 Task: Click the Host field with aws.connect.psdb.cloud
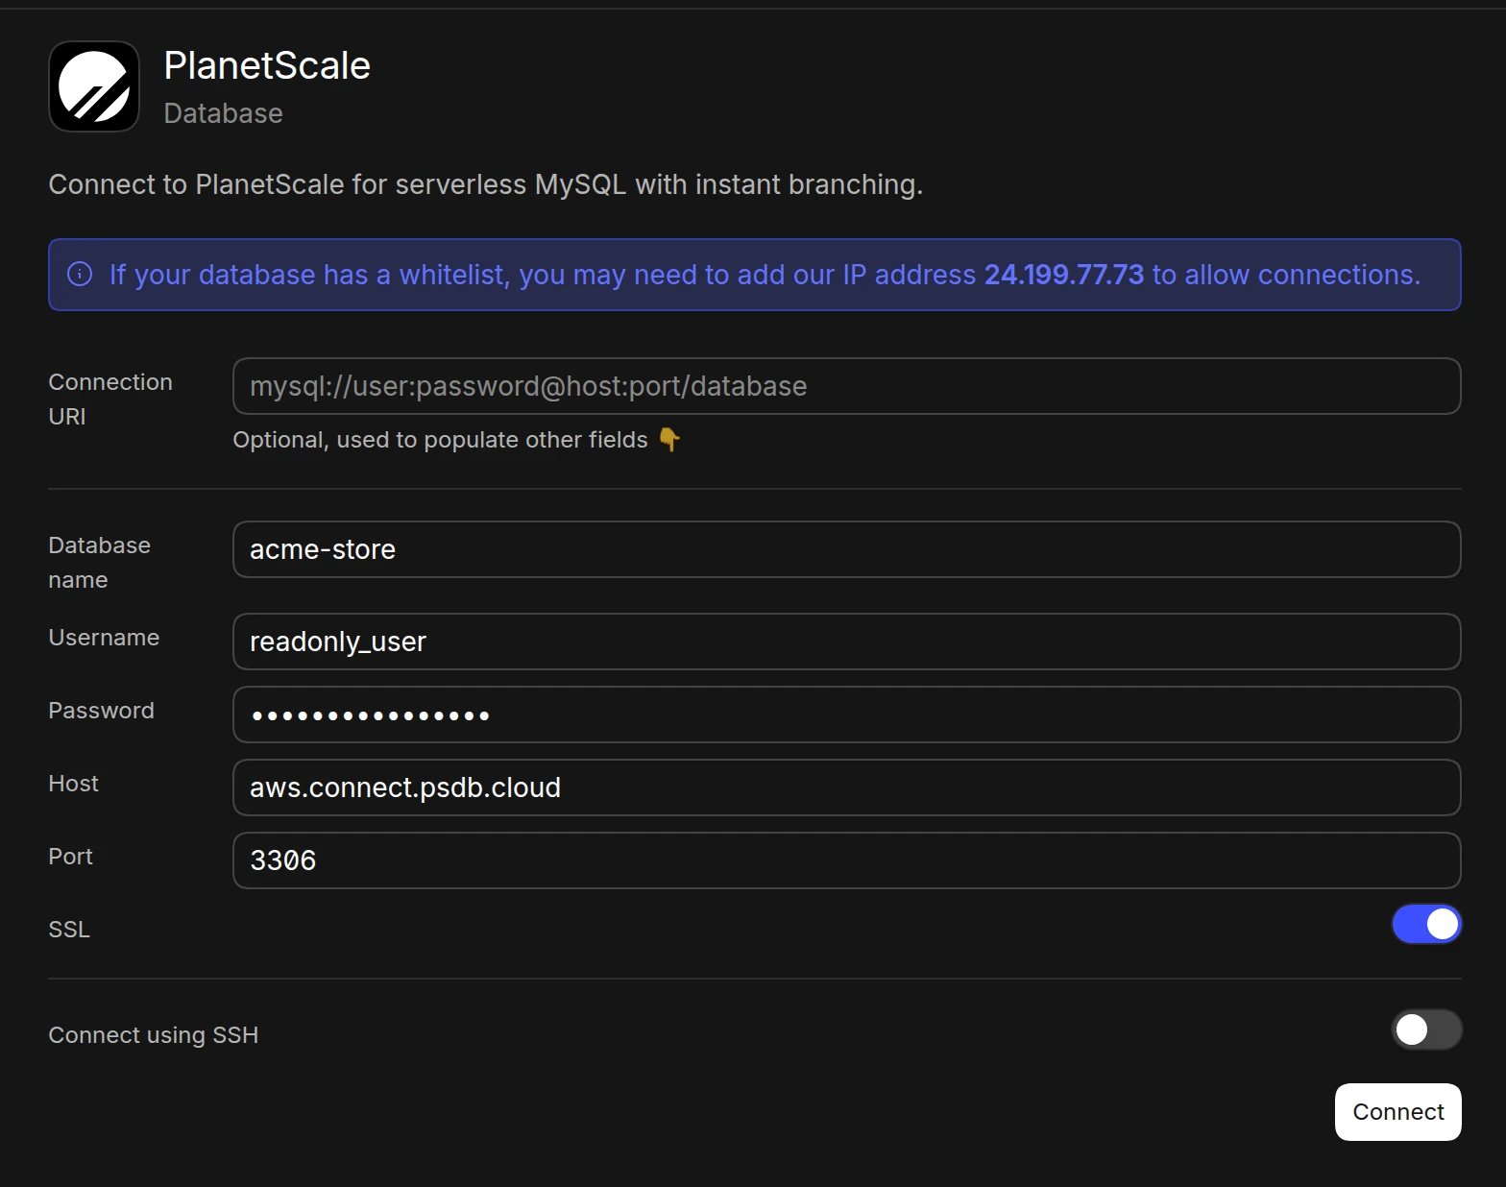tap(846, 787)
